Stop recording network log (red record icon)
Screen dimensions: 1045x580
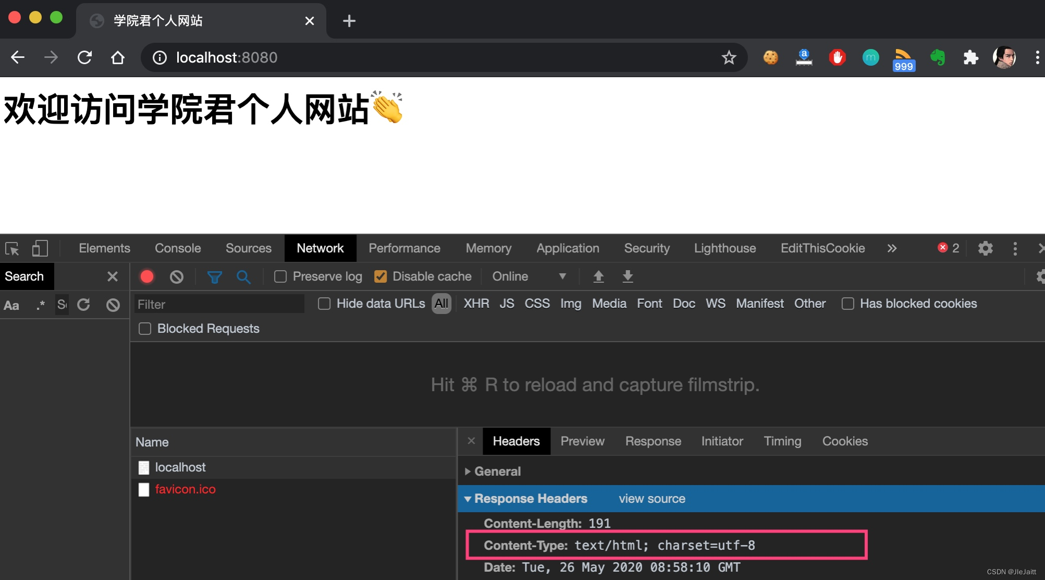[x=146, y=276]
